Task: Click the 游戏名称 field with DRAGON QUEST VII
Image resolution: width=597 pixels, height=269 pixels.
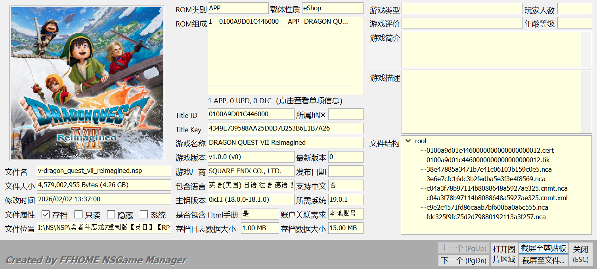Action: pyautogui.click(x=285, y=142)
